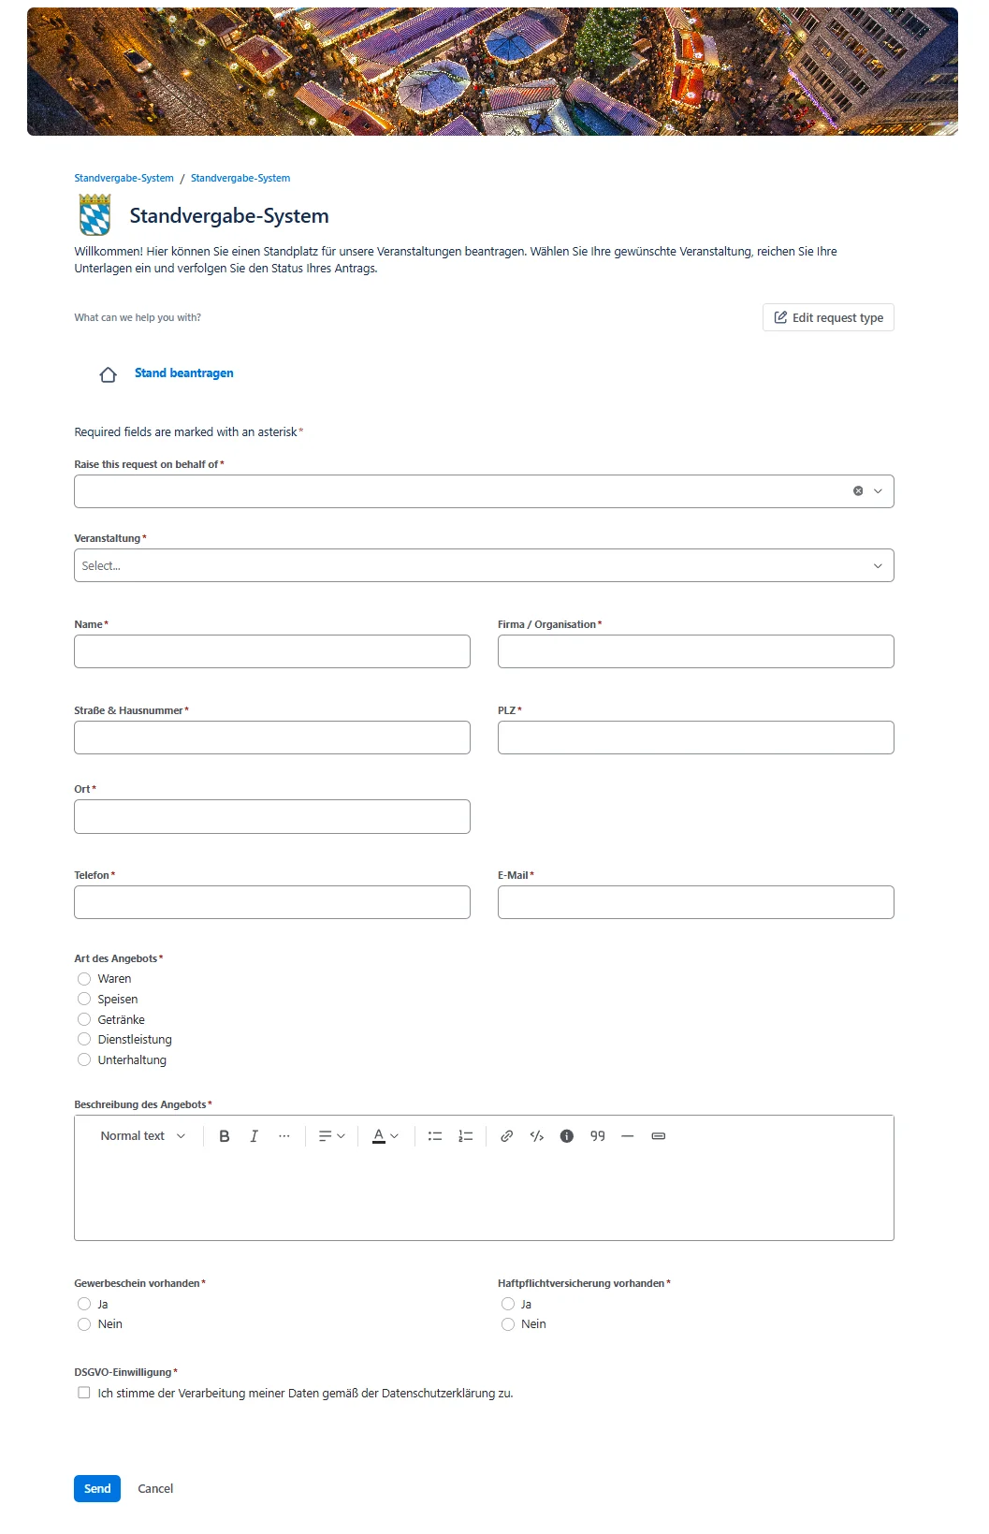Insert a quote block in the editor

(598, 1136)
